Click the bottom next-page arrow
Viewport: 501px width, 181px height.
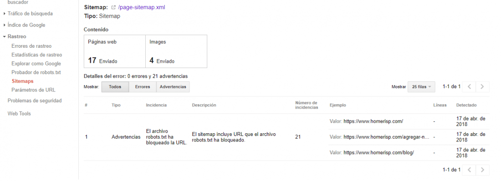pos(482,170)
